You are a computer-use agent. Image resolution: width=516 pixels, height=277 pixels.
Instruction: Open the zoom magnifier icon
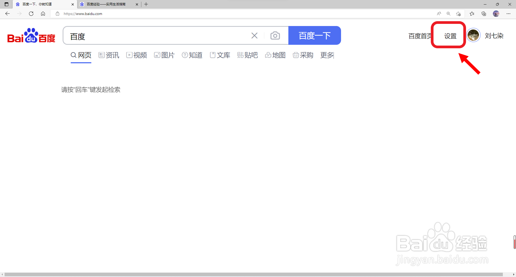coord(449,14)
